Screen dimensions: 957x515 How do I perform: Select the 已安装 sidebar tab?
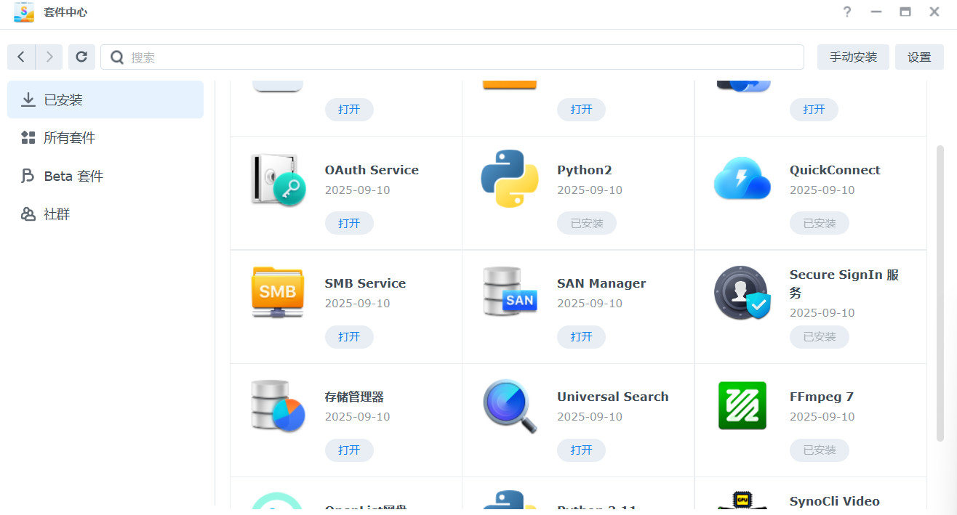pyautogui.click(x=105, y=100)
